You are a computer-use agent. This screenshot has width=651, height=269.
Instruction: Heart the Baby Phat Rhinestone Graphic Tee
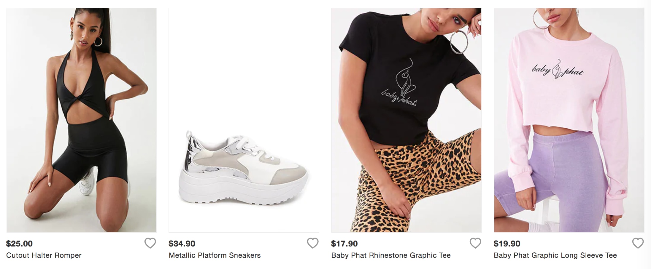pos(475,243)
